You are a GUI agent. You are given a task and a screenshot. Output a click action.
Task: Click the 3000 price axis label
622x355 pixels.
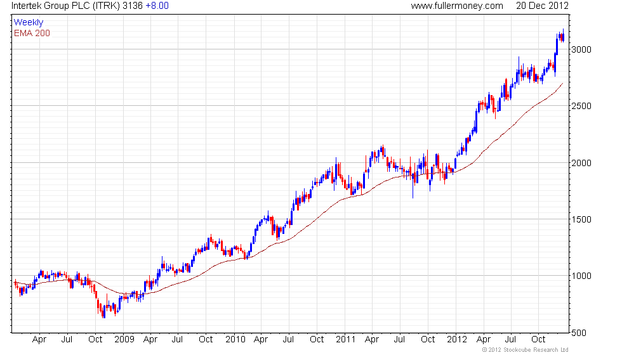(x=581, y=49)
